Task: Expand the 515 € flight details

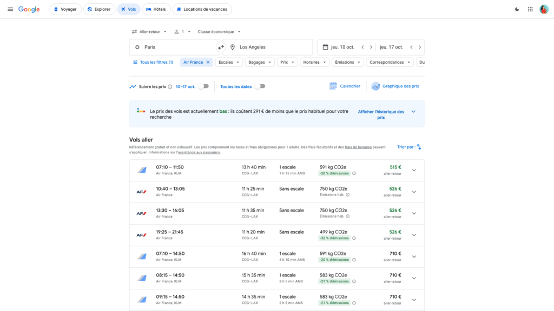Action: [x=414, y=170]
